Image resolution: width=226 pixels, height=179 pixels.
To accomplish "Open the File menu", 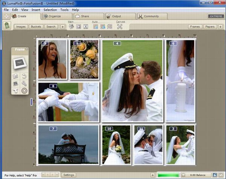I will (6, 10).
